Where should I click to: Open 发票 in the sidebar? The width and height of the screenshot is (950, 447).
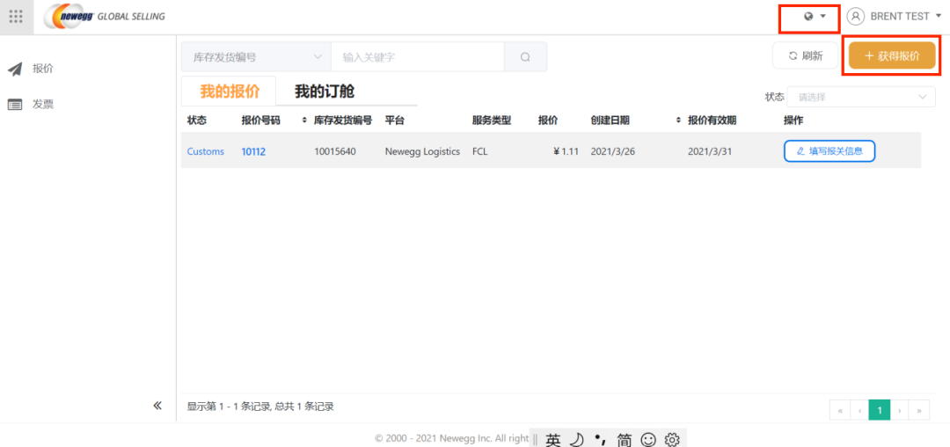click(43, 104)
